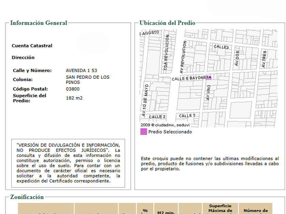
Task: Click the pink Predio Seleccionado legend swatch
Action: (144, 132)
